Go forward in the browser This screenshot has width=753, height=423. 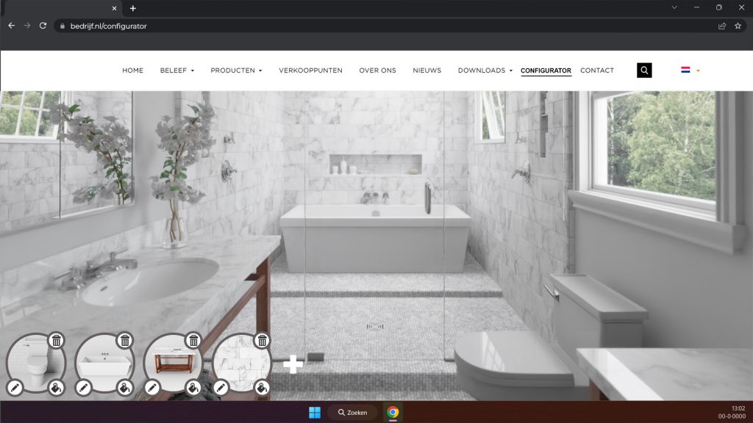click(27, 26)
